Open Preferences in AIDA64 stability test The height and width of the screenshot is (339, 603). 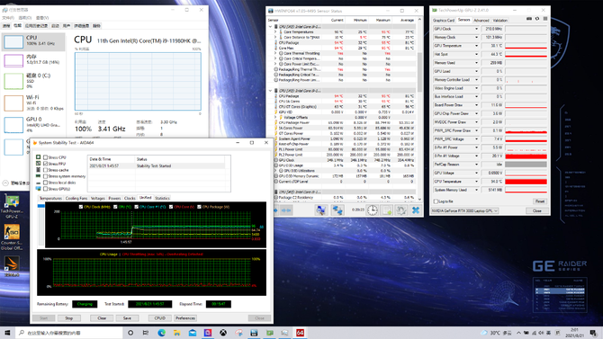pos(185,318)
